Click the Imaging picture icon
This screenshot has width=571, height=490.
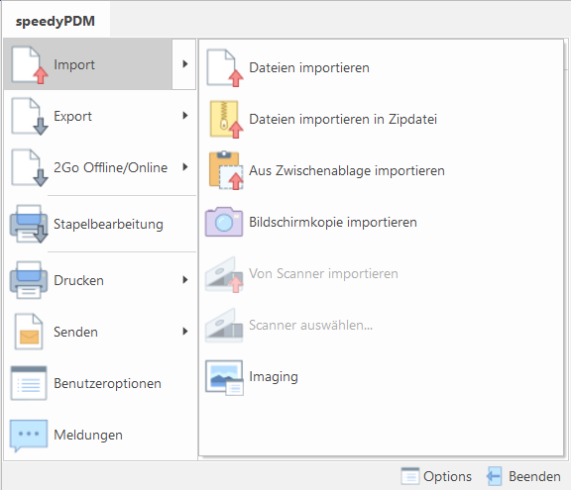point(224,377)
